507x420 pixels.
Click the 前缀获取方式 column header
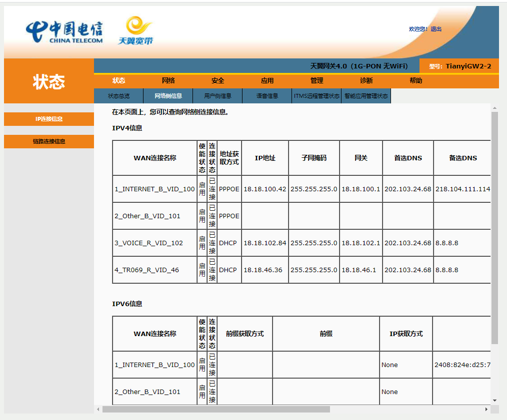[245, 334]
